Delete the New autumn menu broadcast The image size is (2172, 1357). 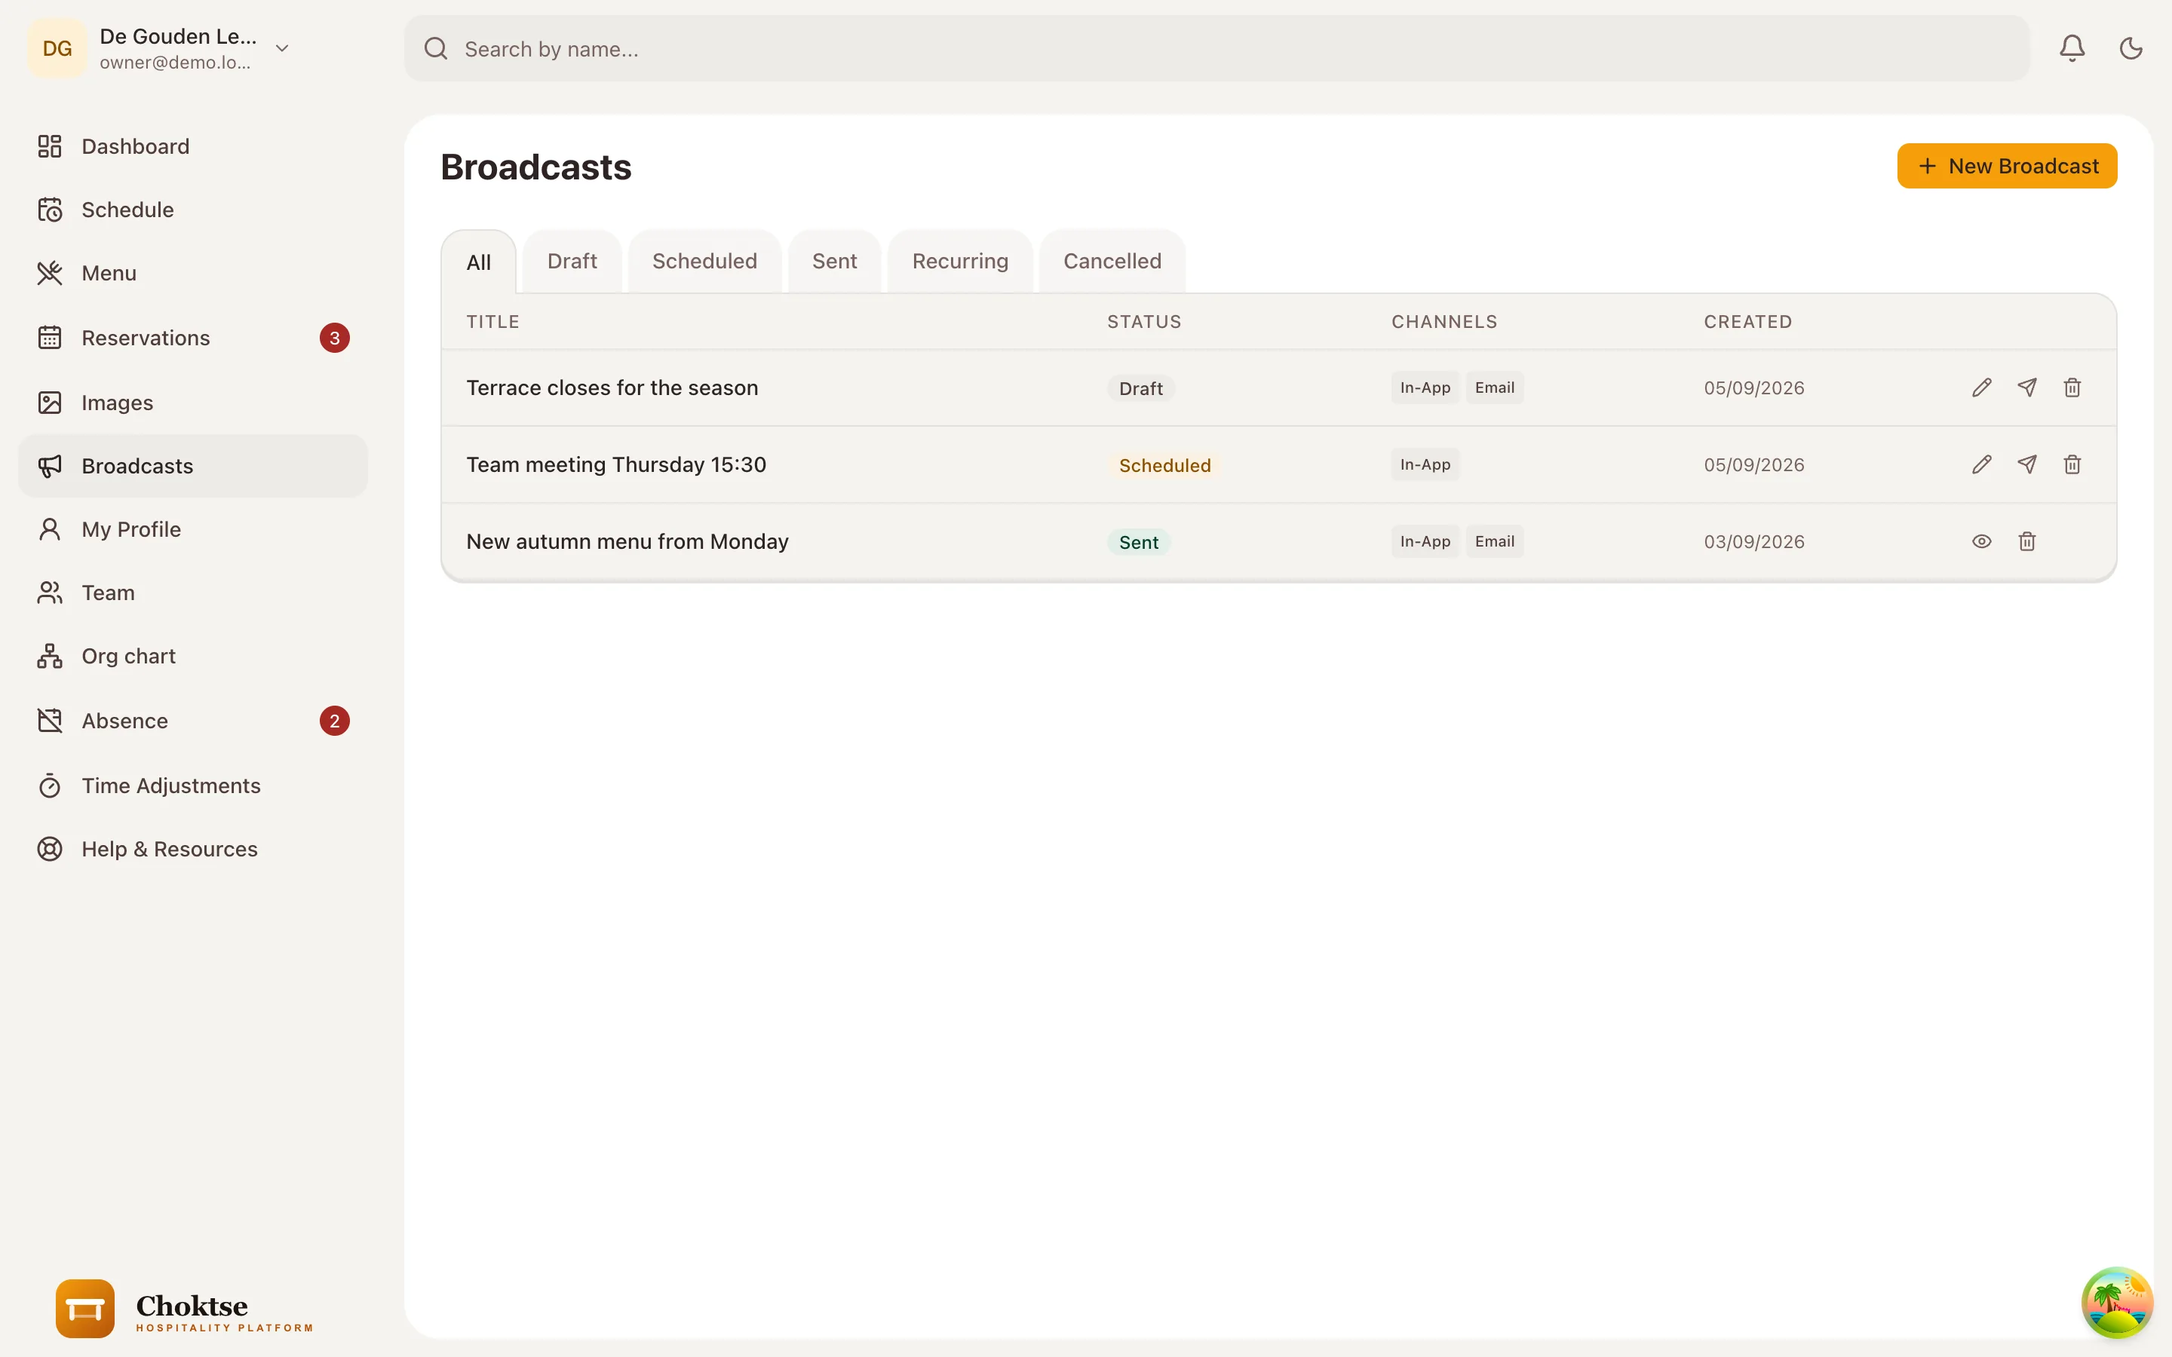click(2026, 542)
